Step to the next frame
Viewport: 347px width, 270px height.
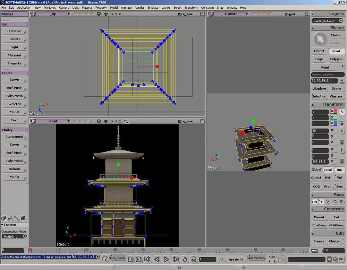[139, 259]
